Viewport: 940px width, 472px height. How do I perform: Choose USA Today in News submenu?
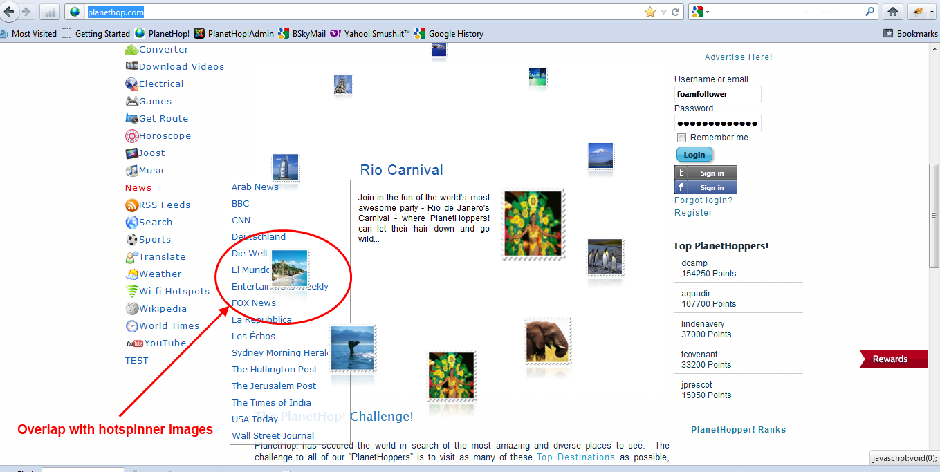click(x=255, y=419)
